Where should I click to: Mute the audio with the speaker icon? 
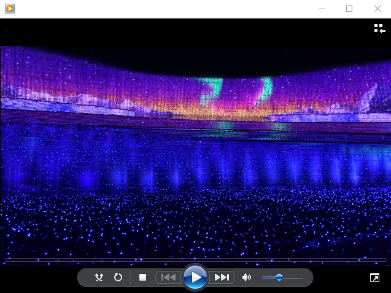(x=246, y=277)
